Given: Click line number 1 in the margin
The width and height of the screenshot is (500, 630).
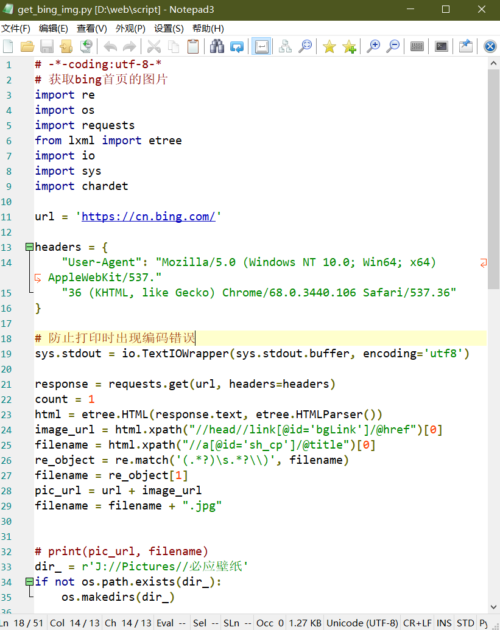Looking at the screenshot, I should [9, 65].
